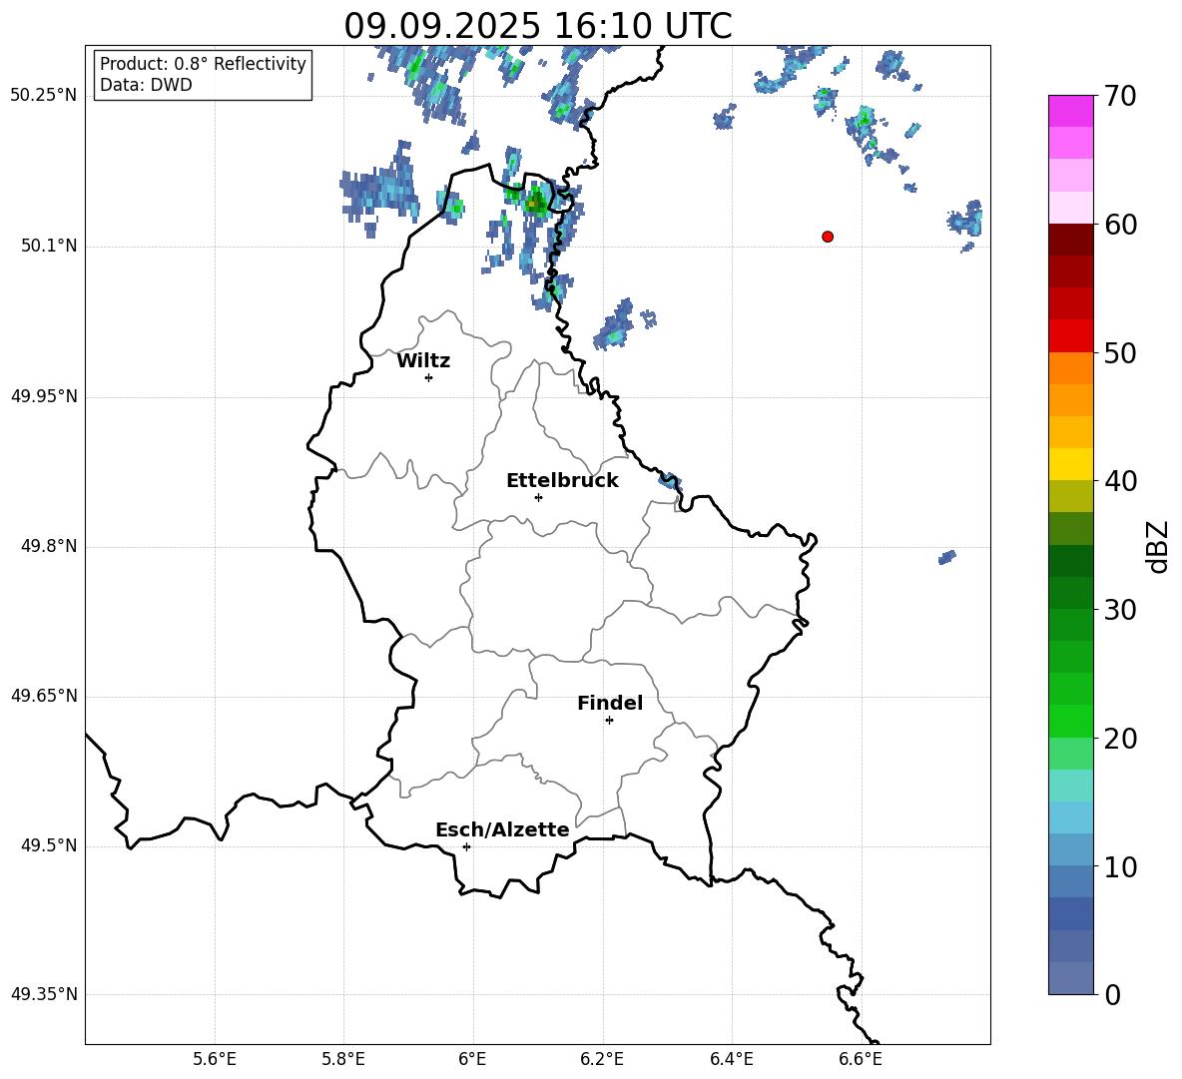Click the Product: 0.8° Reflectivity text
Image resolution: width=1182 pixels, height=1079 pixels.
coord(203,64)
